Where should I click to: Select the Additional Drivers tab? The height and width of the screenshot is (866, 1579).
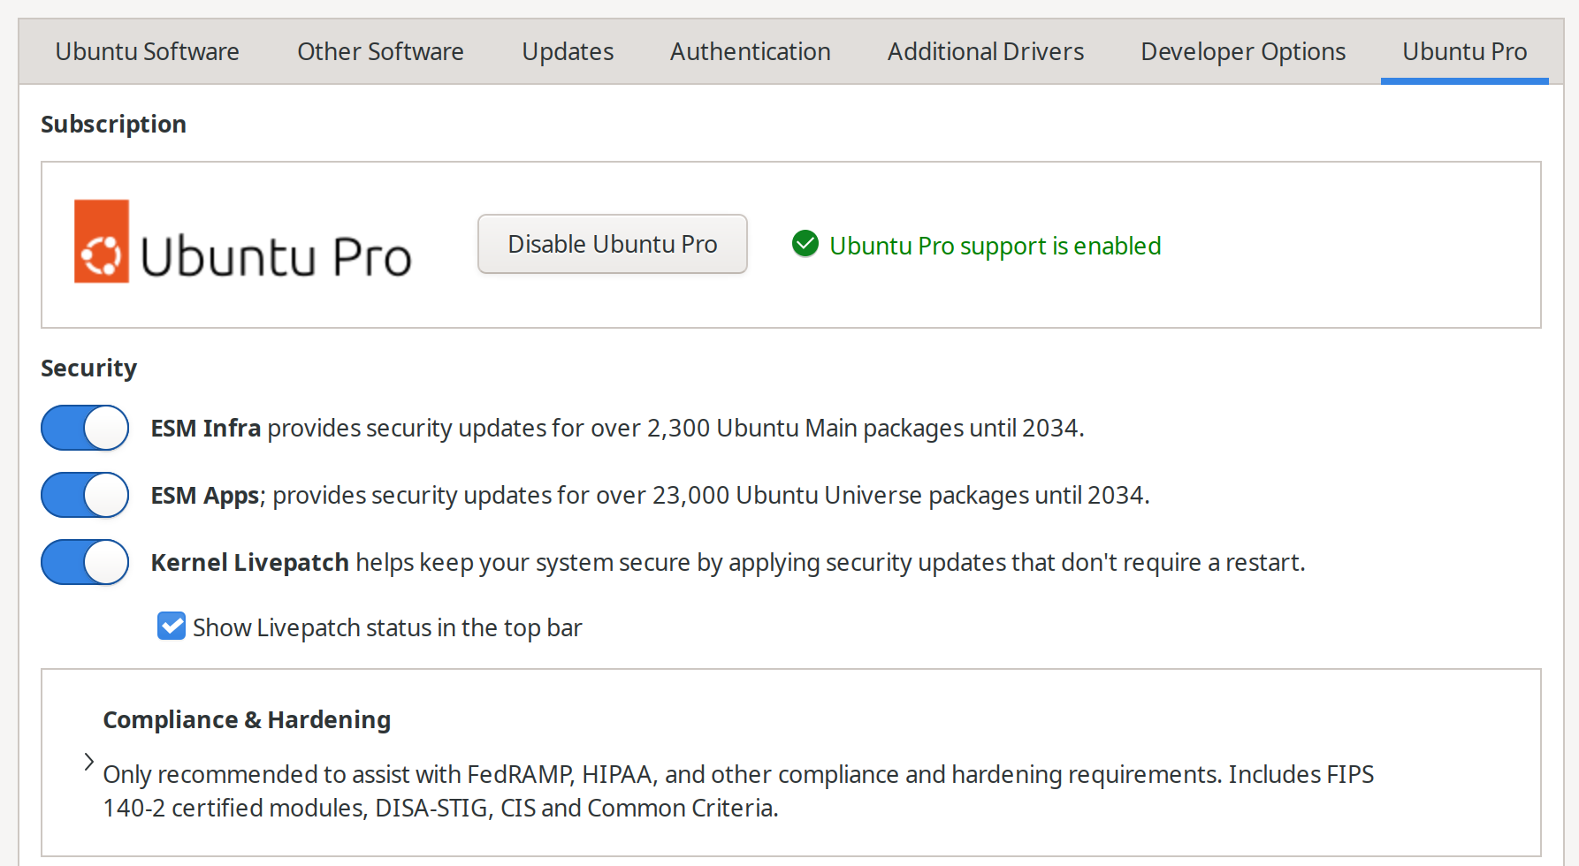pyautogui.click(x=986, y=51)
